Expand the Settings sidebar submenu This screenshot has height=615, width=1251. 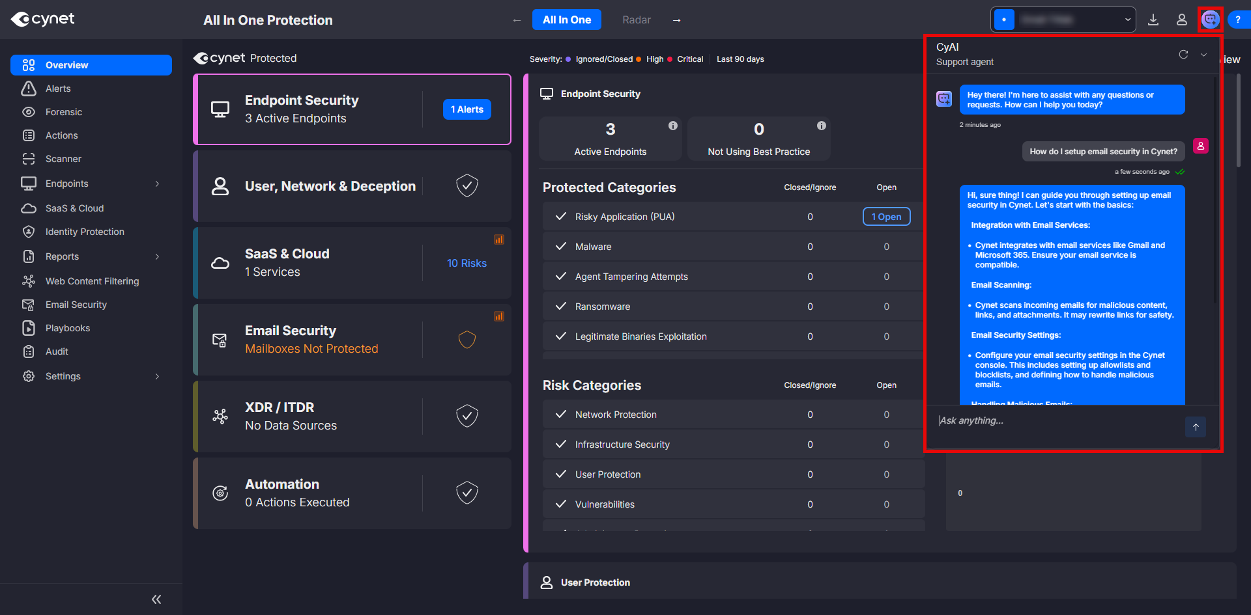(x=157, y=376)
